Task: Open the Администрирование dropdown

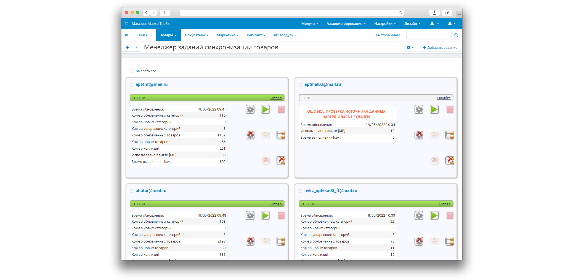Action: point(346,23)
